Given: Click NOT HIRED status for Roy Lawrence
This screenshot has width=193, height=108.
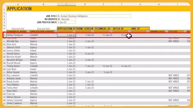Looking at the screenshot, I should coord(174,75).
